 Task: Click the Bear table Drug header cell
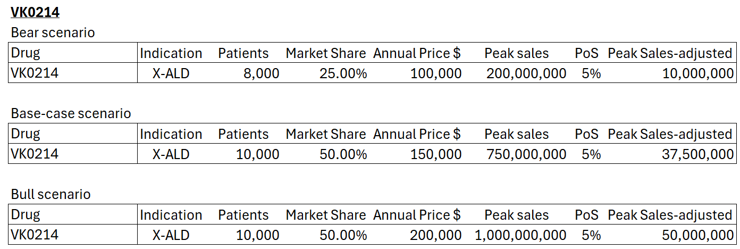(26, 53)
